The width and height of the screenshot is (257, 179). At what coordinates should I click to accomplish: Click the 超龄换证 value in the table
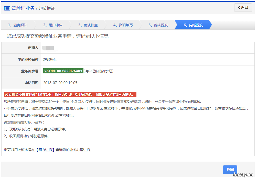50,59
